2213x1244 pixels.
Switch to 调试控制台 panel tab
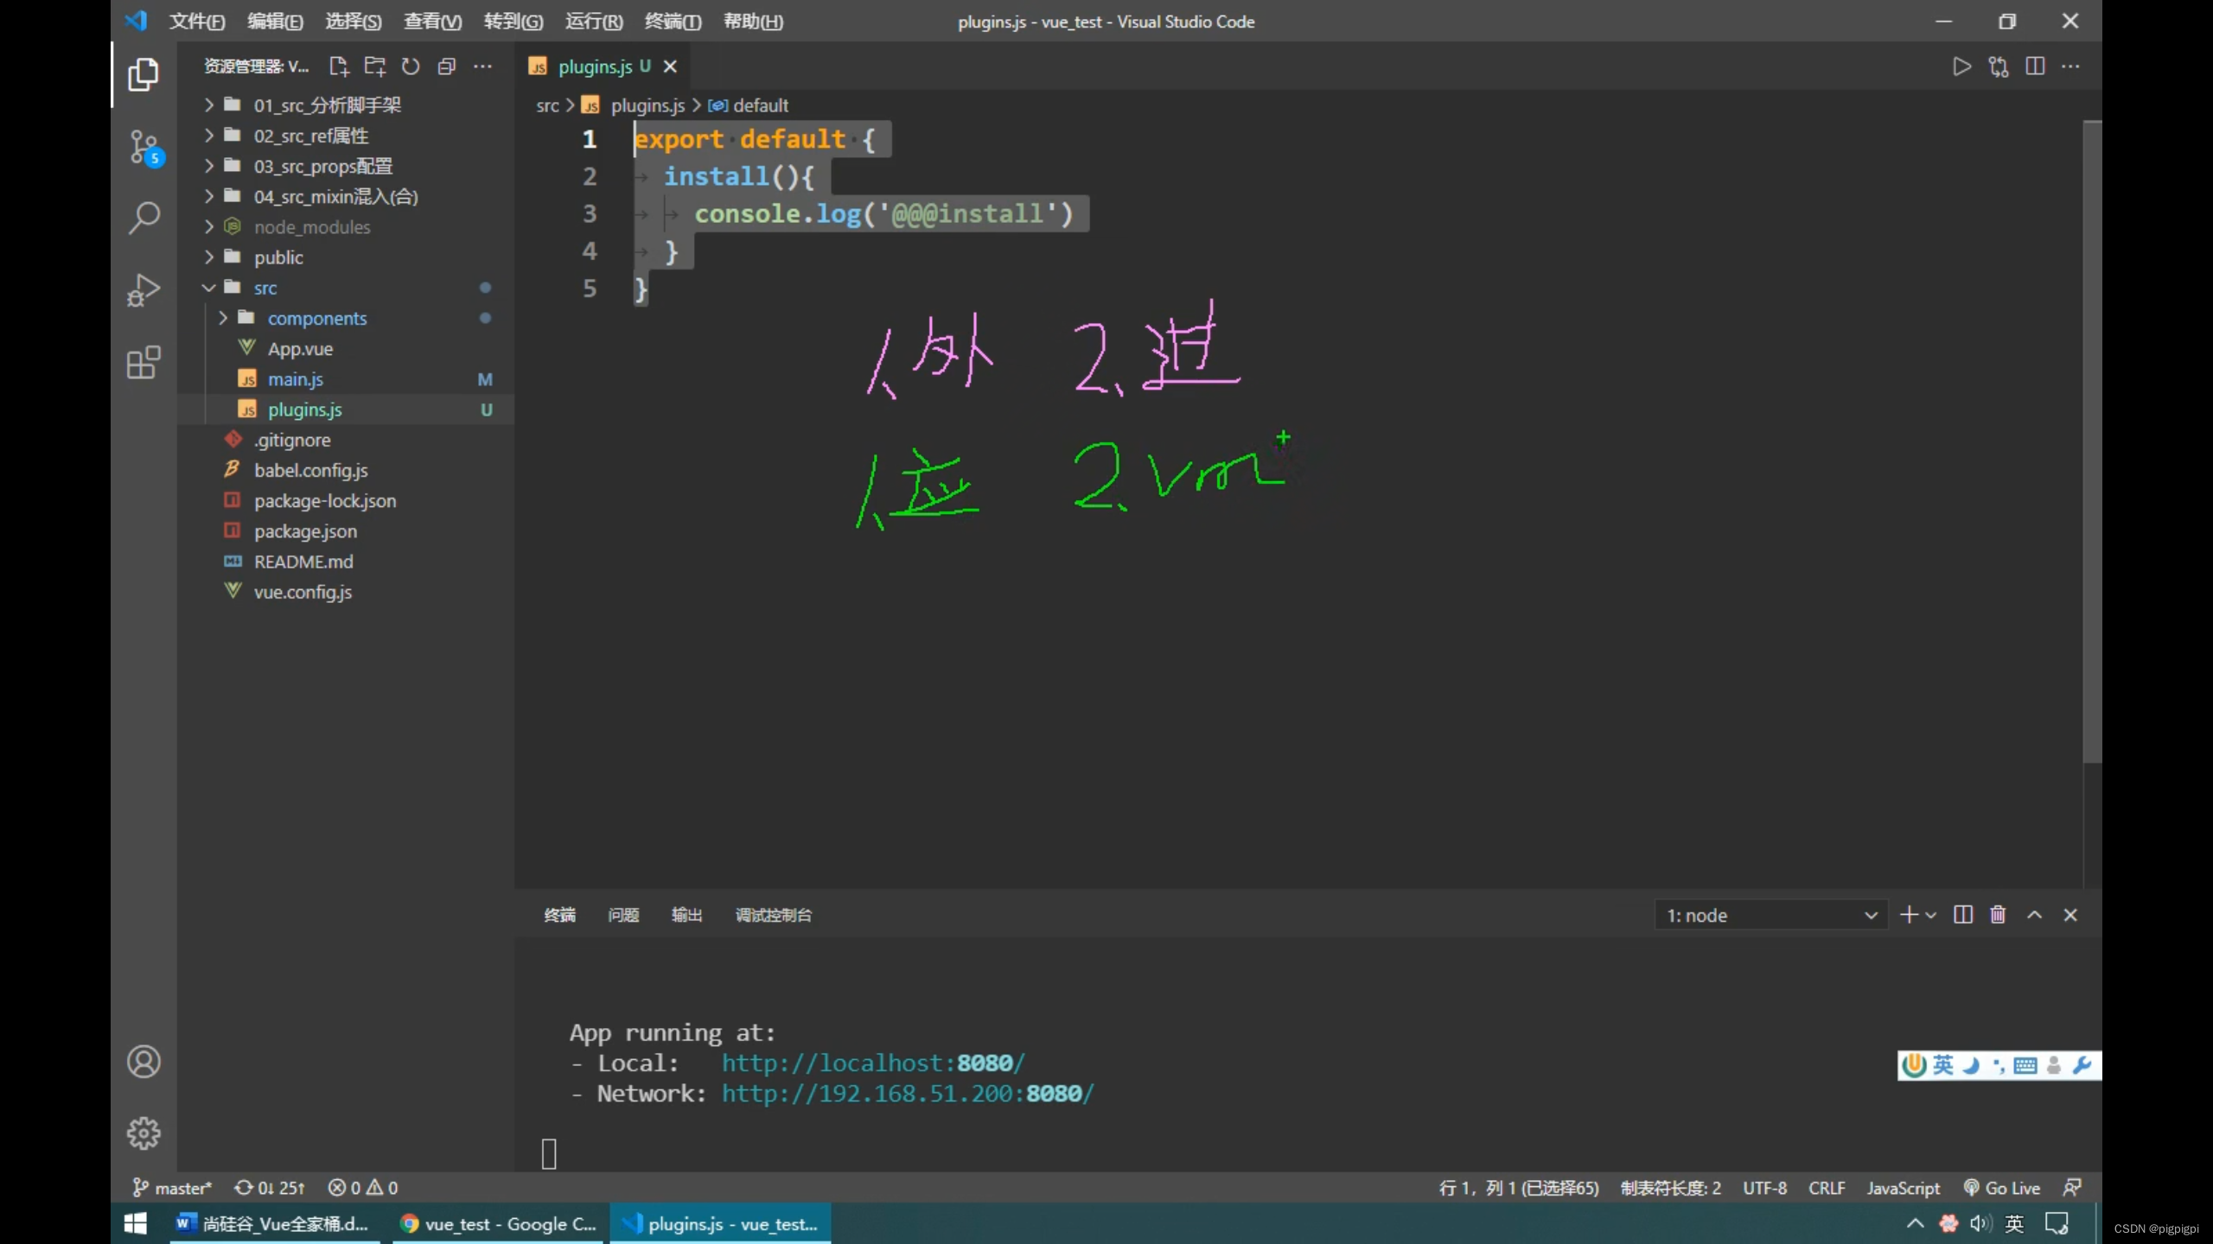[774, 915]
